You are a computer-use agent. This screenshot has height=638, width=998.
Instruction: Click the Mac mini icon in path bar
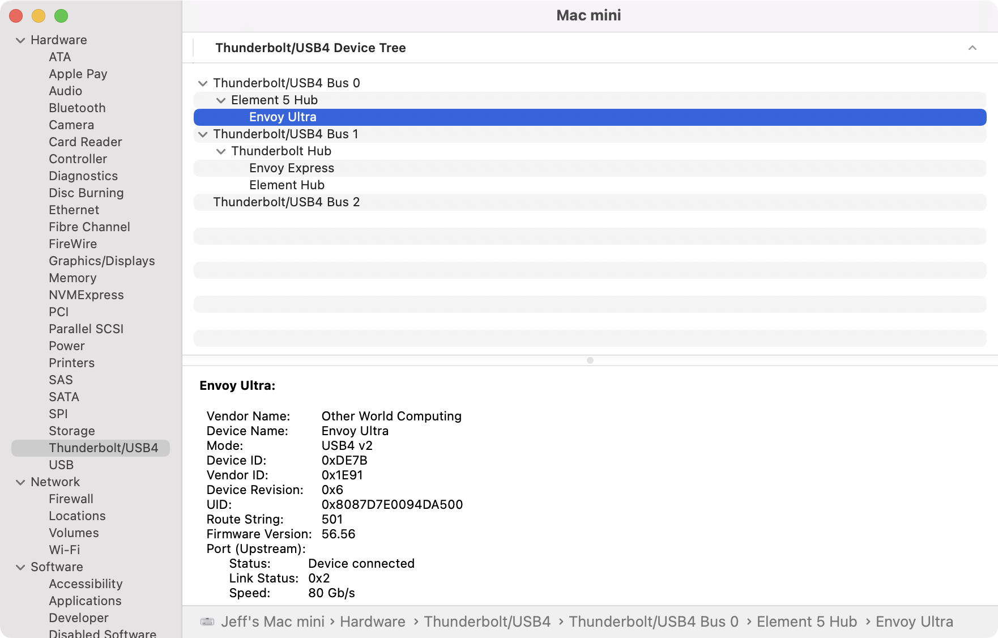click(x=207, y=622)
